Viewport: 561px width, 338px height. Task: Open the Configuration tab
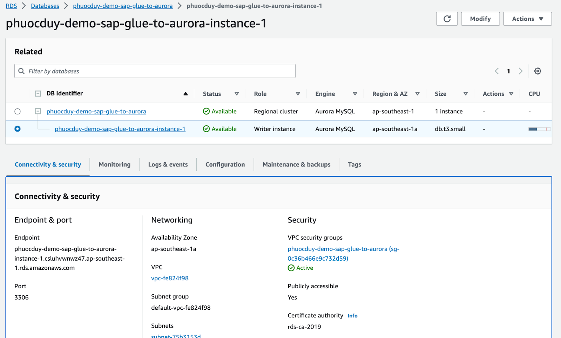click(225, 164)
